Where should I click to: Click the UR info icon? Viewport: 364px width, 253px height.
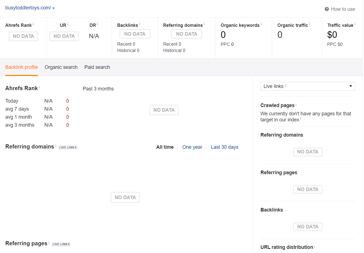[x=68, y=23]
